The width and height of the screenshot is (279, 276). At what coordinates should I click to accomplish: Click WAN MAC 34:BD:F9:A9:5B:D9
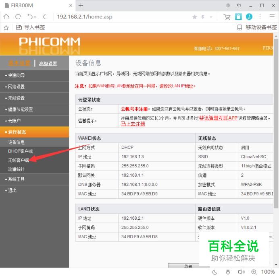pyautogui.click(x=139, y=194)
